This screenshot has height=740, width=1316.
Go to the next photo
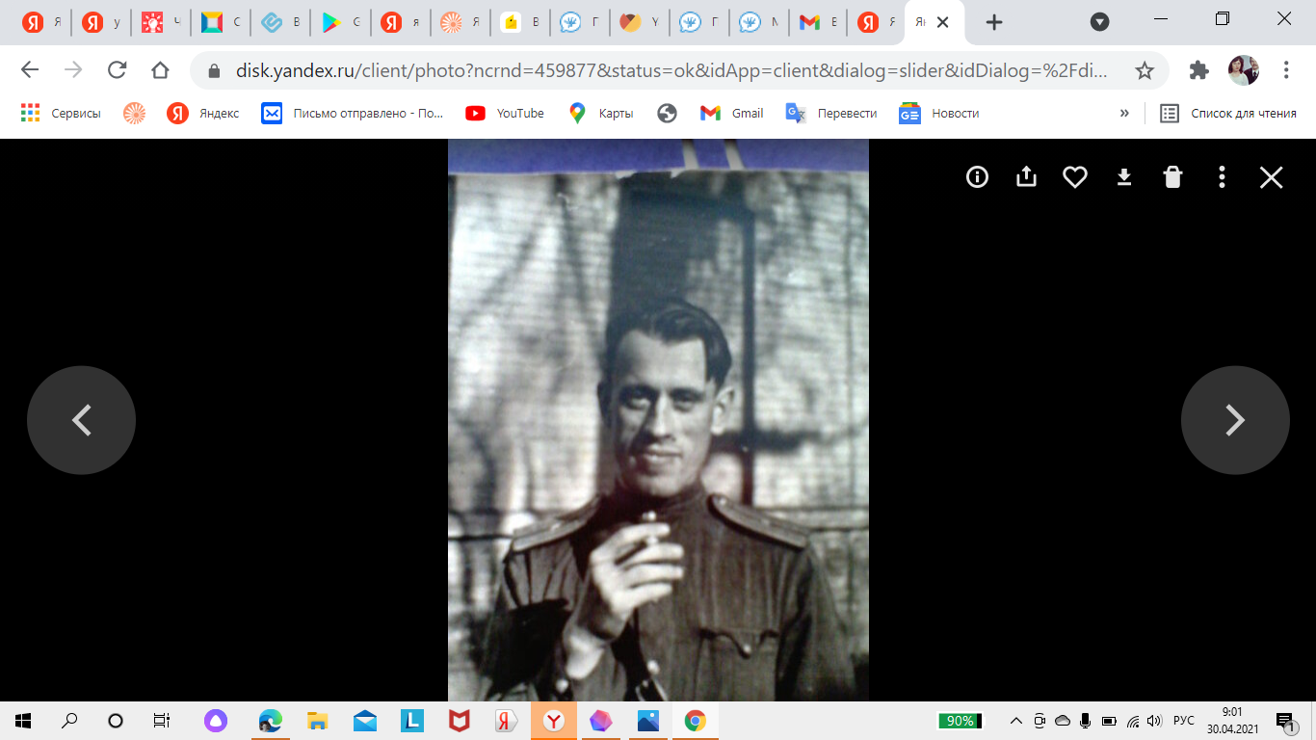tap(1234, 420)
